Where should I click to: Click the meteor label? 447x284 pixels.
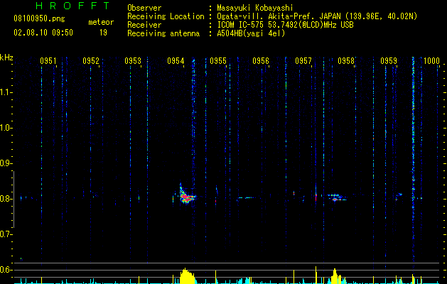click(101, 22)
